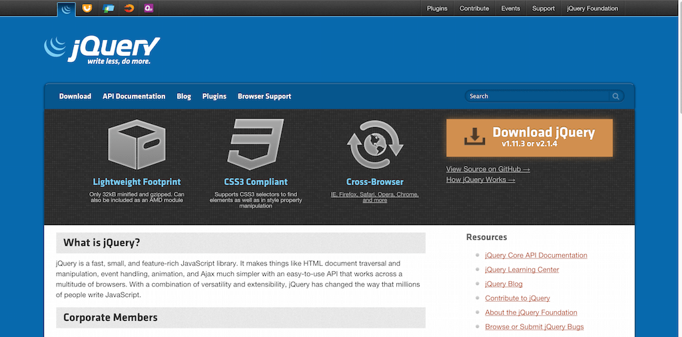Open Contribute in the top bar
The image size is (682, 337).
(x=474, y=8)
